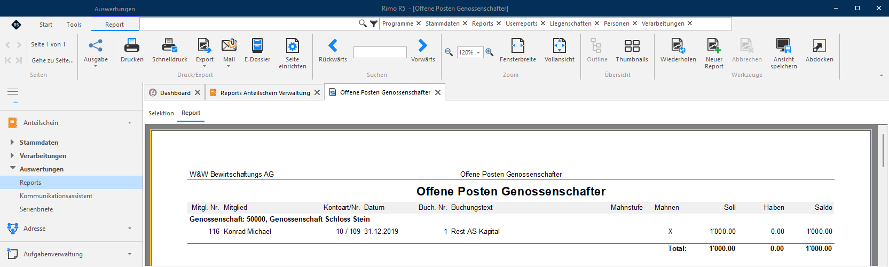Open the Mail dropdown arrow
The width and height of the screenshot is (889, 267).
point(229,66)
